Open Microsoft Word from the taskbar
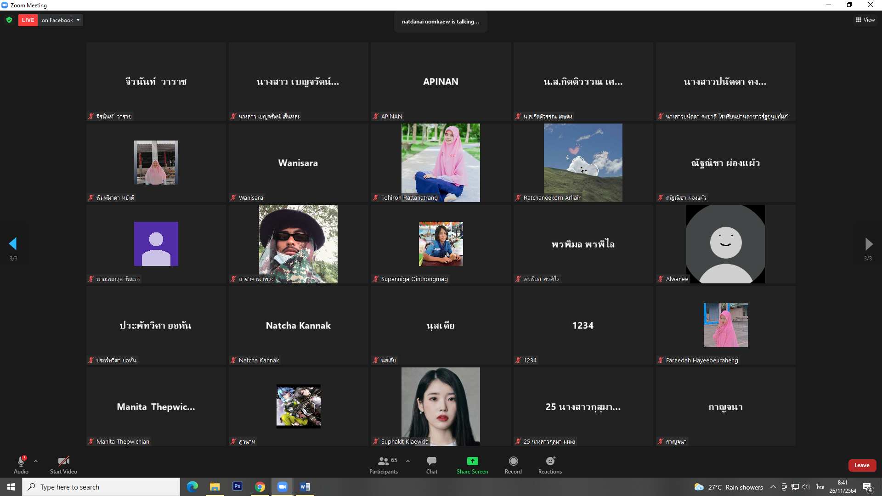The width and height of the screenshot is (882, 496). pos(305,486)
